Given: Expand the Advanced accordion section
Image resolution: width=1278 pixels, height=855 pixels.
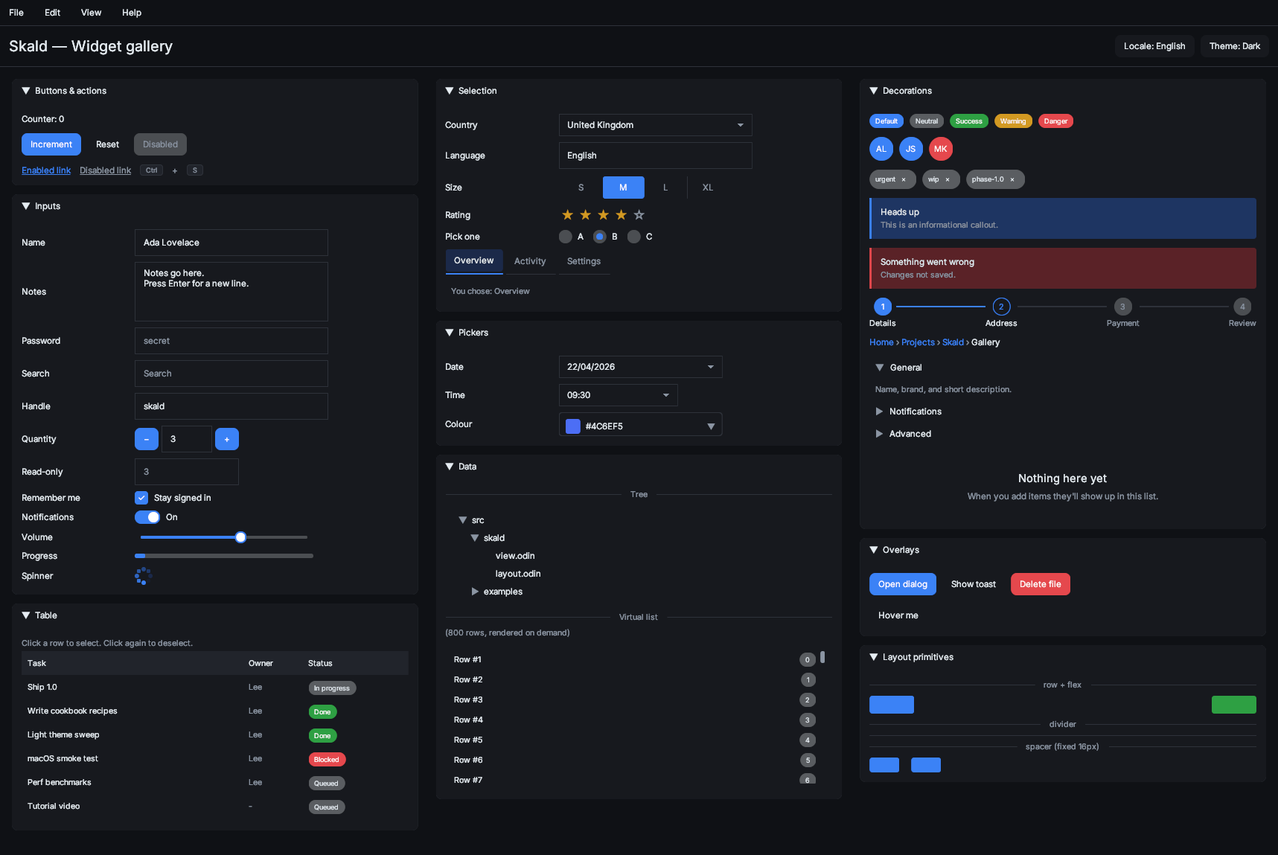Looking at the screenshot, I should coord(879,434).
